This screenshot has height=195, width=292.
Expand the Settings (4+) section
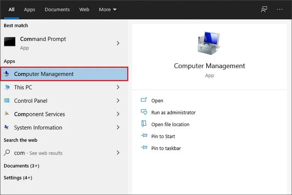click(18, 178)
